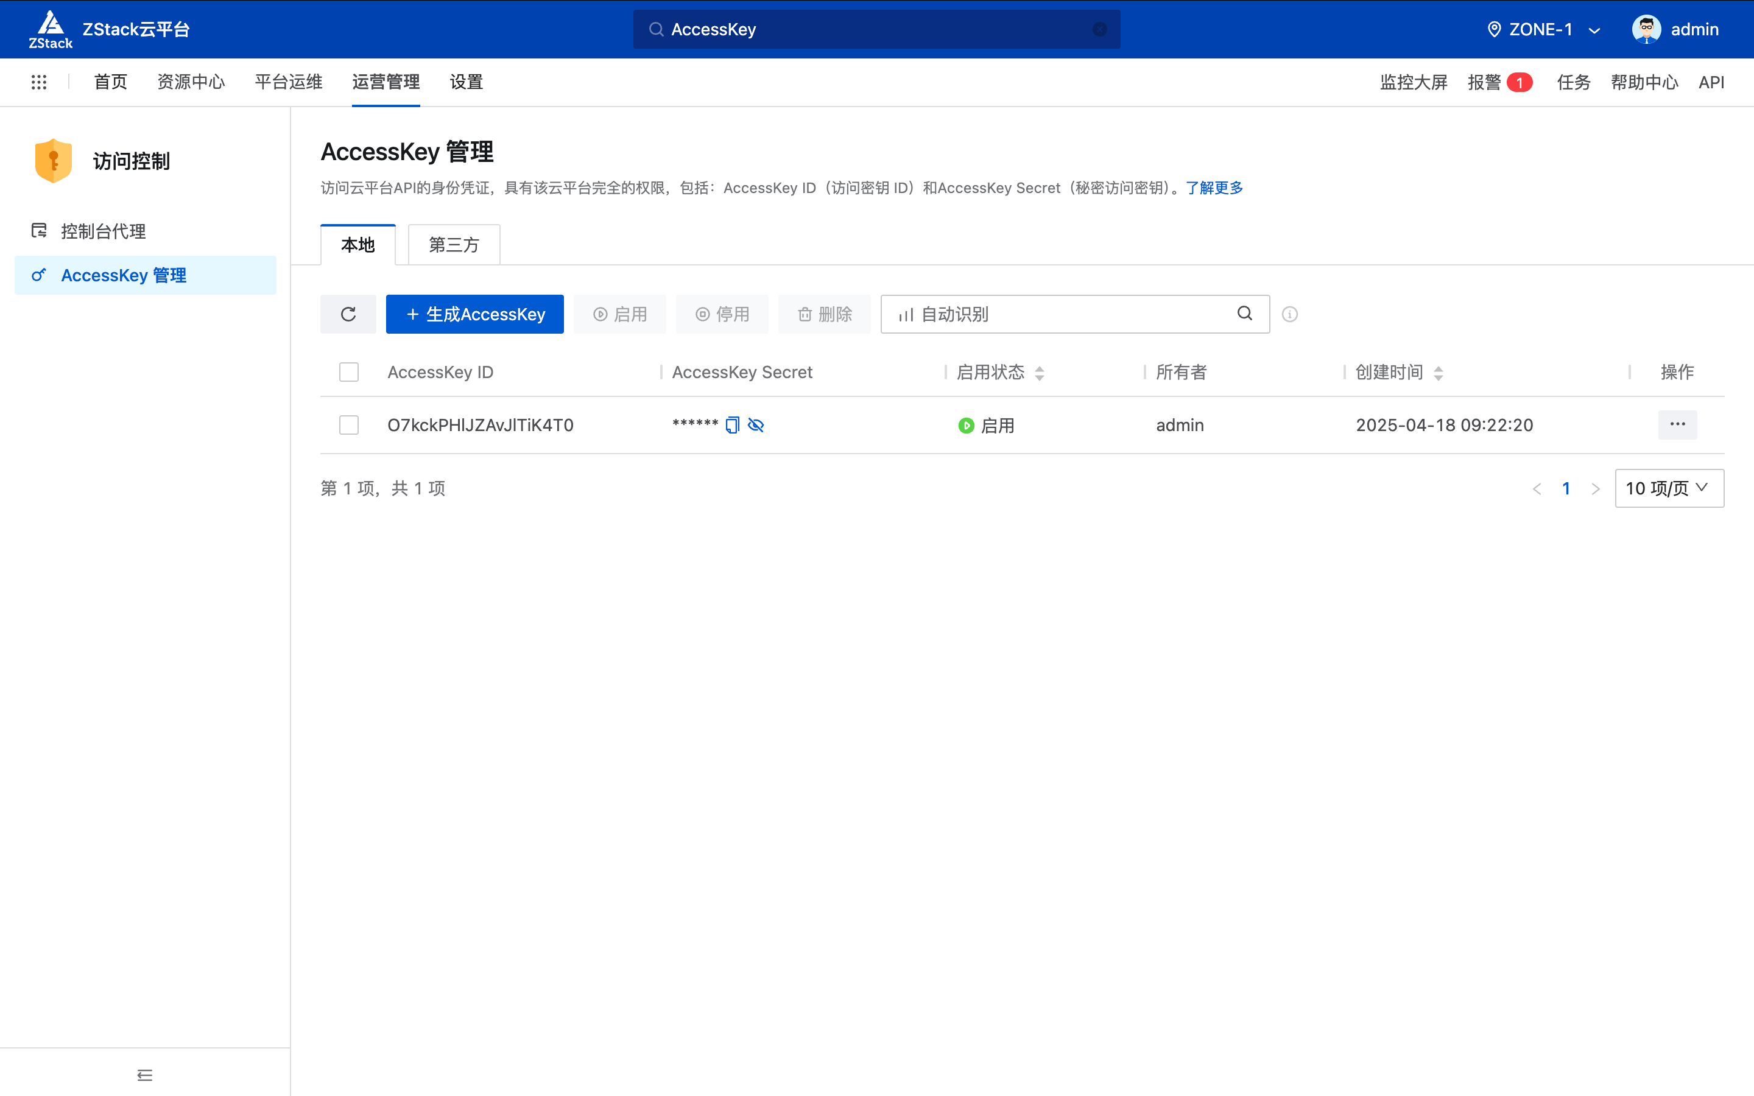The image size is (1754, 1096).
Task: Open the more actions menu in 操作 column
Action: tap(1678, 425)
